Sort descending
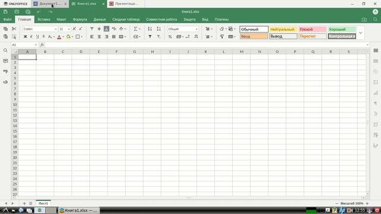 159,29
